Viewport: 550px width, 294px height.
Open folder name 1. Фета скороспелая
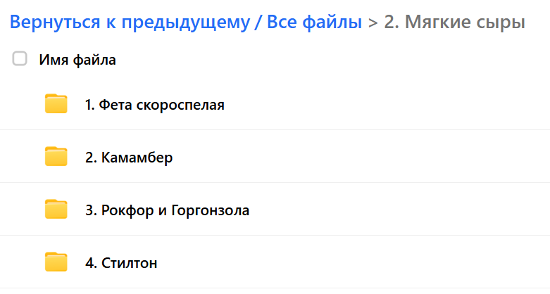[154, 105]
